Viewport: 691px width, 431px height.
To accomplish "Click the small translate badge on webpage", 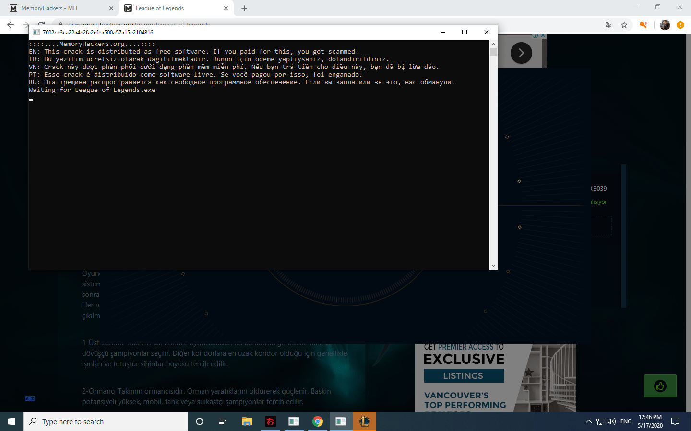I will [x=30, y=398].
